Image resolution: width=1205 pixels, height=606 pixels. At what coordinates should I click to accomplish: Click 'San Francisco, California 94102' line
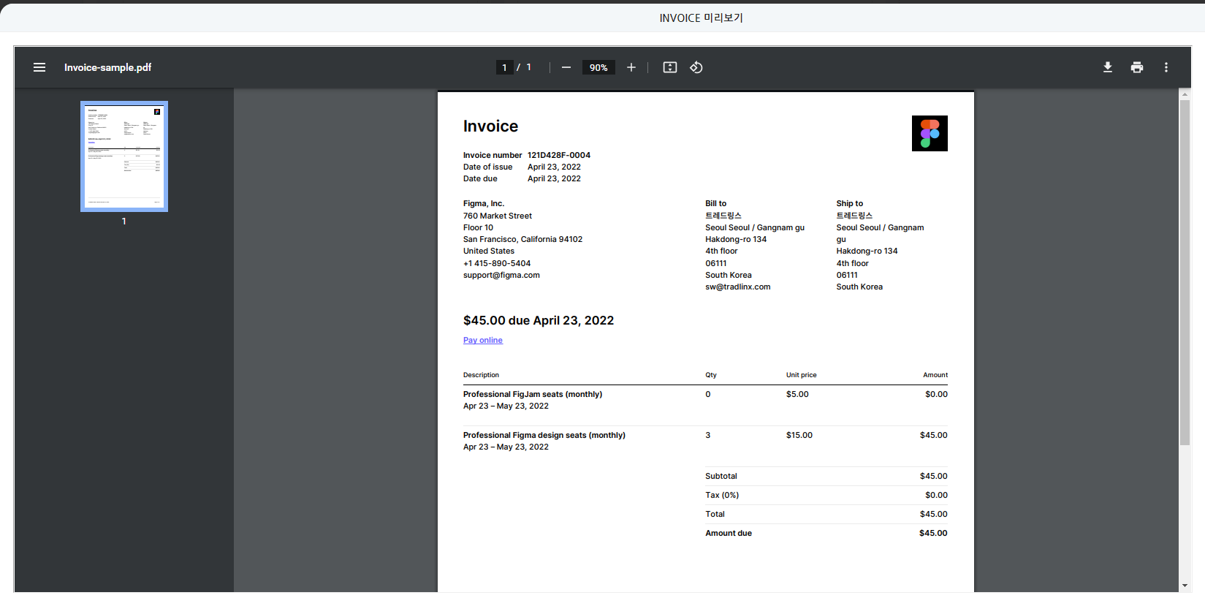coord(522,239)
